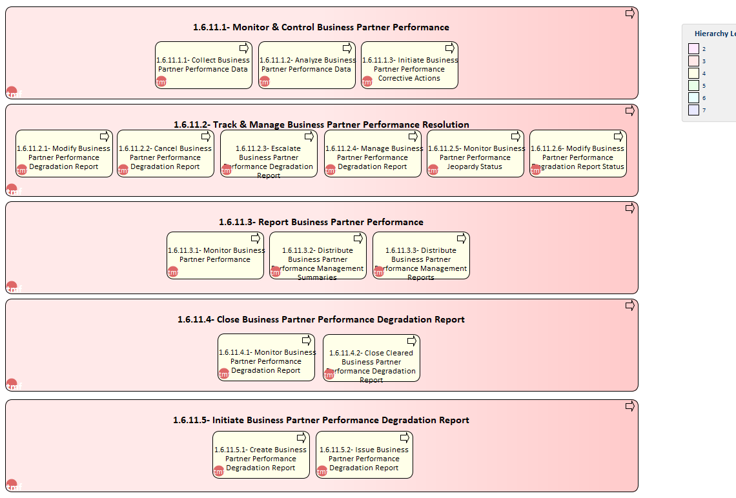Click arrow icon on 1.6.11.3.3 Distribute Reports box
Screen dimensions: 736x498
462,238
